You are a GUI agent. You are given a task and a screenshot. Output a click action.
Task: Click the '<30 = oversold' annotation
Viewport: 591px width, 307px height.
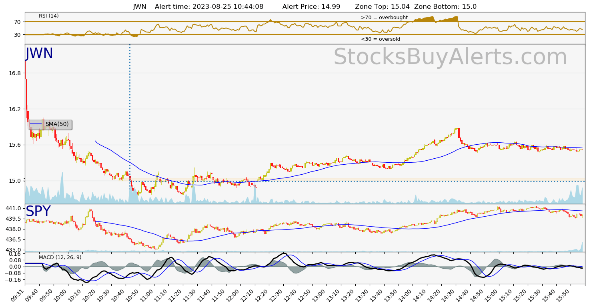click(x=381, y=39)
